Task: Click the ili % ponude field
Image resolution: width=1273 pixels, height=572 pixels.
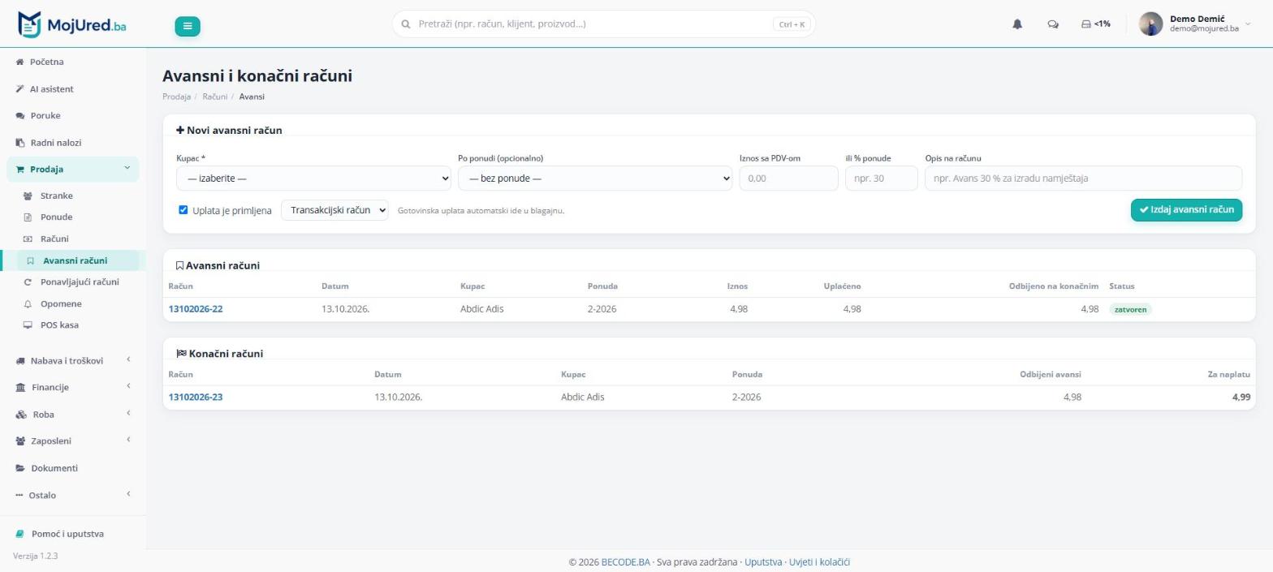Action: point(881,178)
